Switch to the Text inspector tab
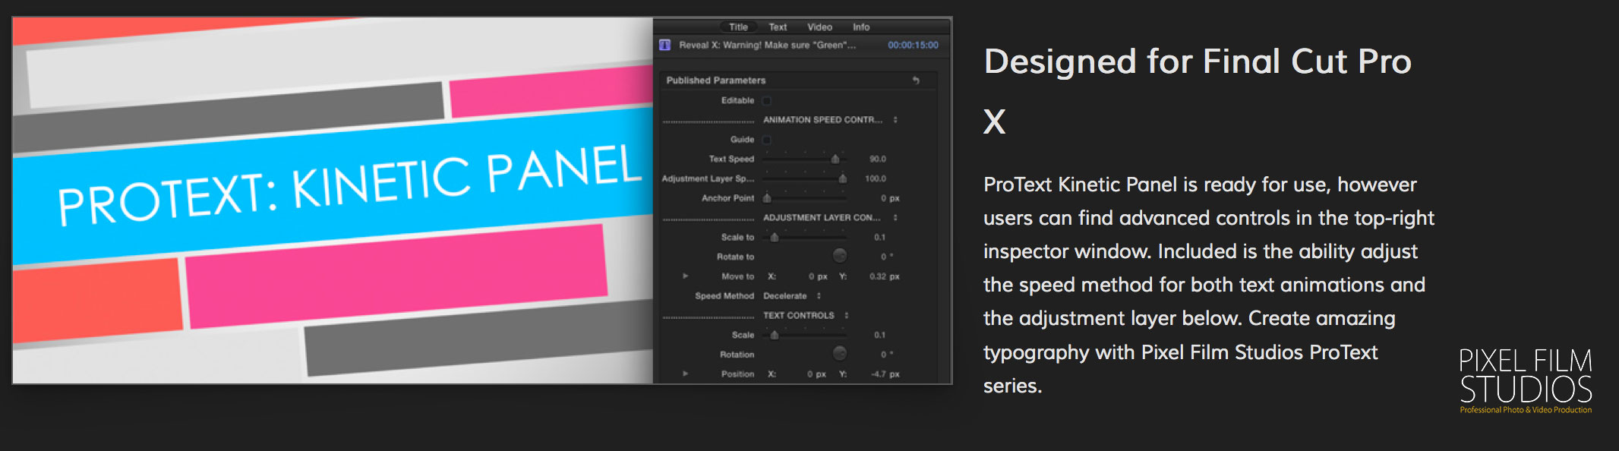The image size is (1619, 451). pos(778,27)
